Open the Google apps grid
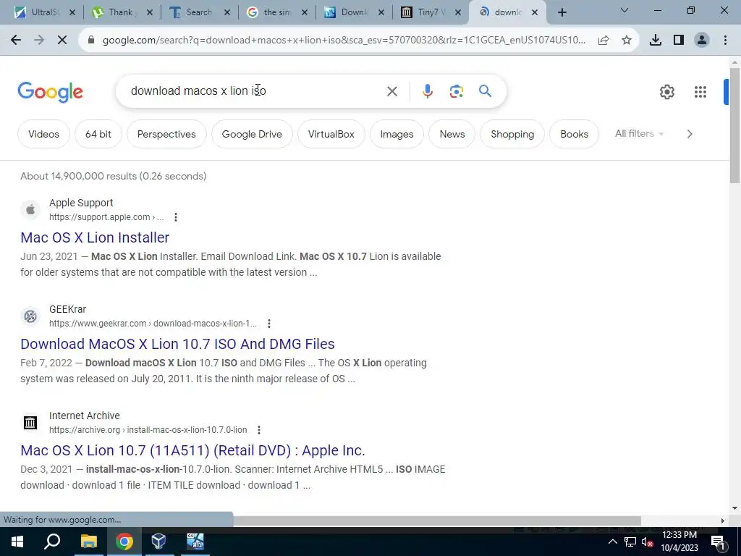 700,92
